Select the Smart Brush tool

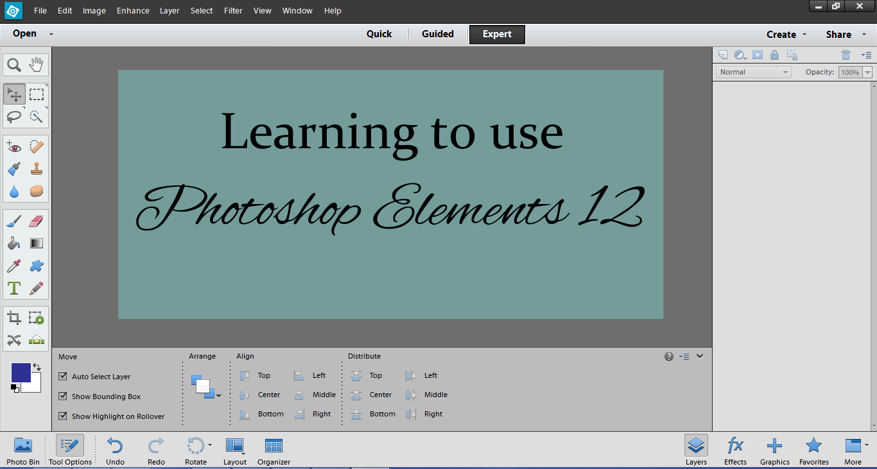click(14, 169)
